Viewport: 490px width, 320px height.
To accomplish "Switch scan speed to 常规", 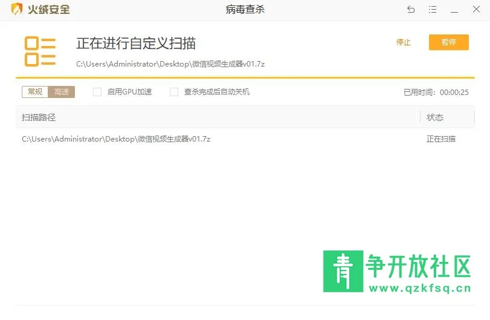I will tap(35, 92).
